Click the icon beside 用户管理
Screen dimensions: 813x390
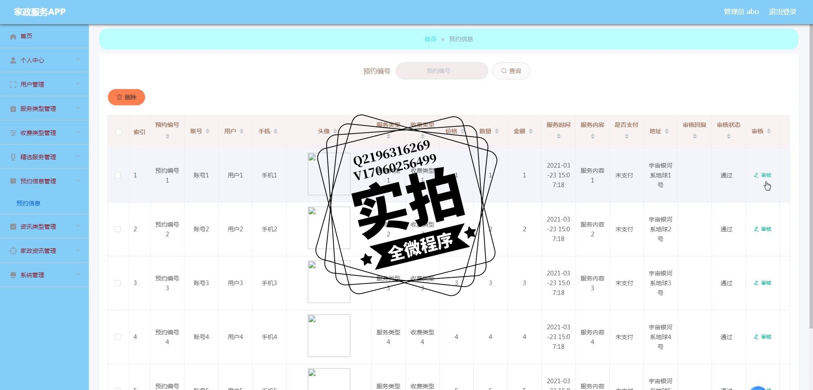(x=13, y=85)
